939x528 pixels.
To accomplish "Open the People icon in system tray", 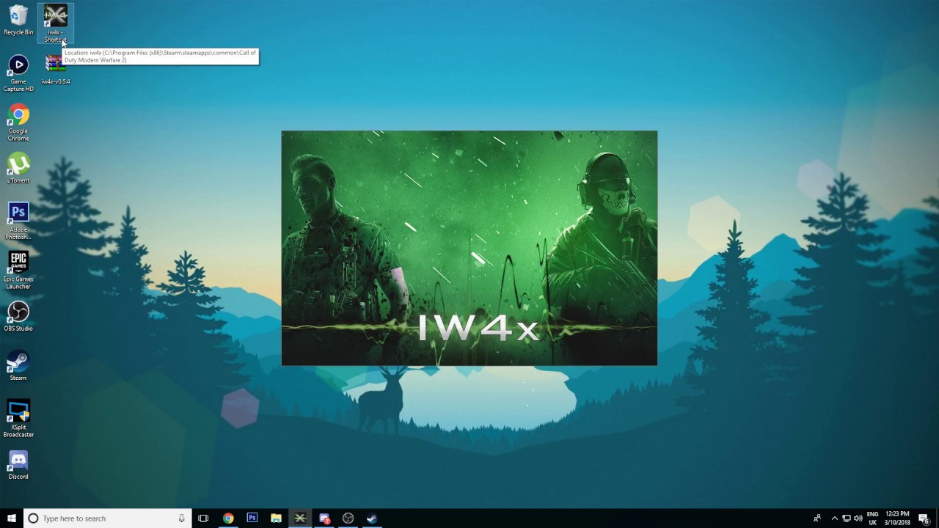I will click(817, 518).
